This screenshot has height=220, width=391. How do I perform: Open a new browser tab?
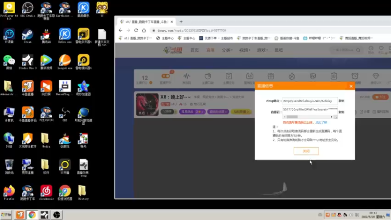click(x=181, y=22)
